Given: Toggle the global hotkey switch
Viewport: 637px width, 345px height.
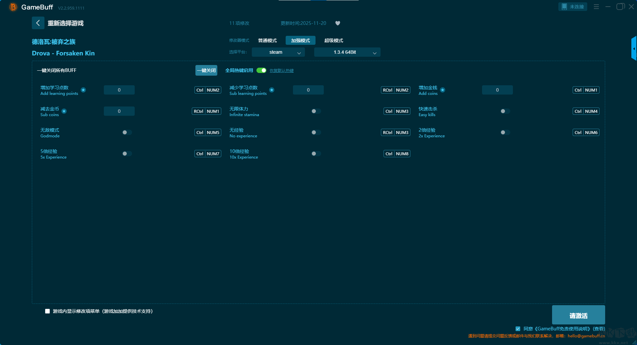Looking at the screenshot, I should (x=261, y=70).
